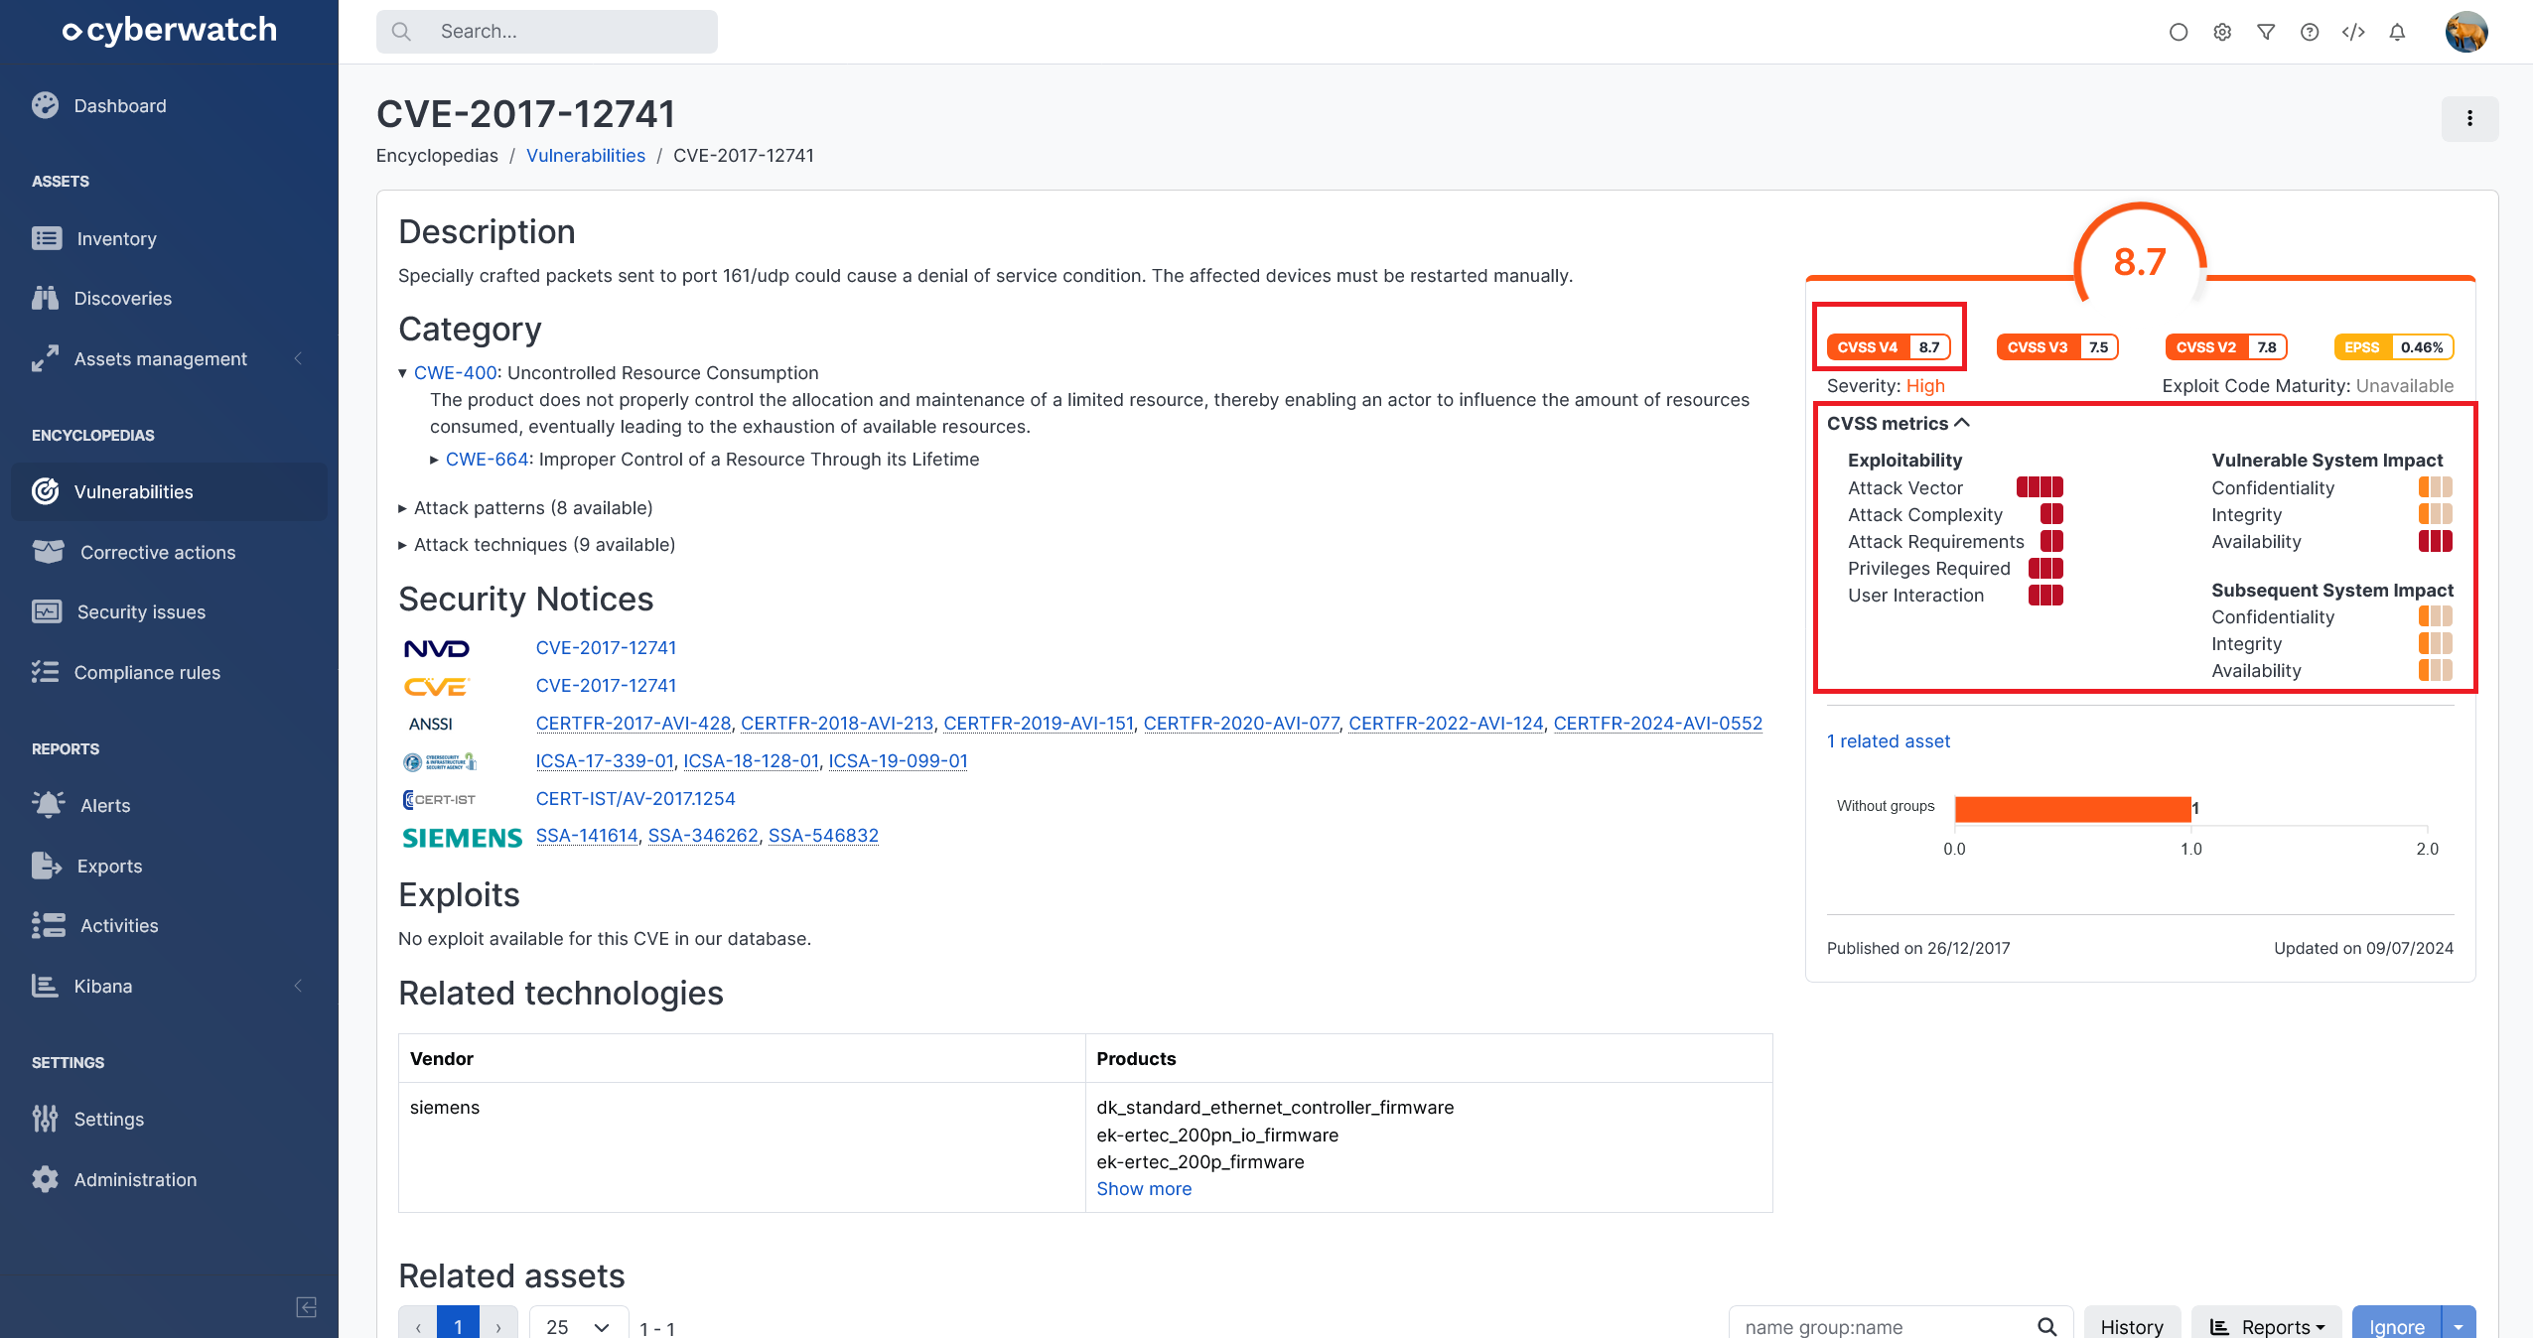Open Siemens SSA-546832 advisory
Screen dimensions: 2534x1338
[x=823, y=836]
